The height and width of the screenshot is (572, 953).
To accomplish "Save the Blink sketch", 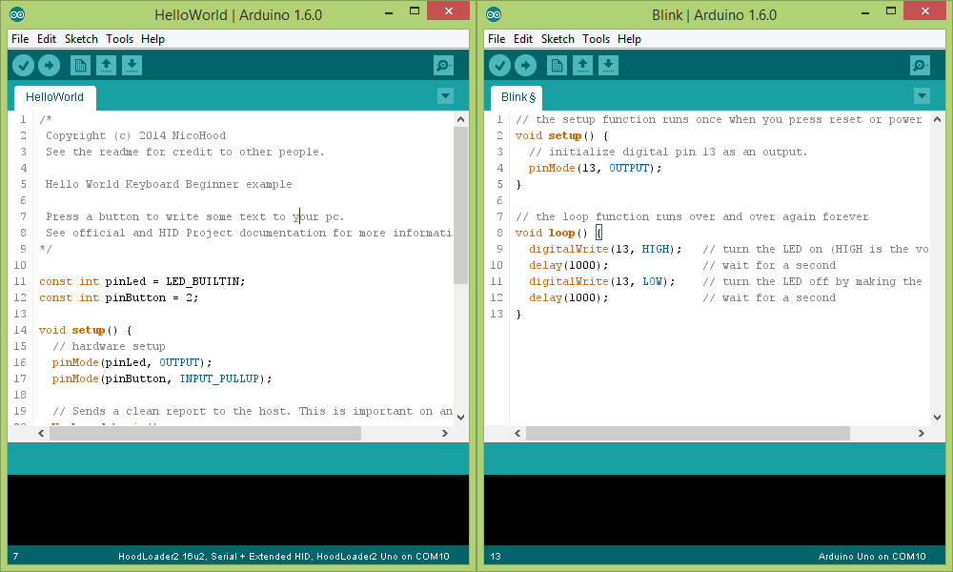I will coord(607,65).
